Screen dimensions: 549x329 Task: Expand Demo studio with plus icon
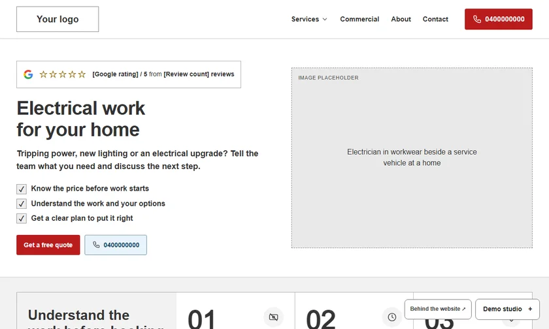(530, 309)
